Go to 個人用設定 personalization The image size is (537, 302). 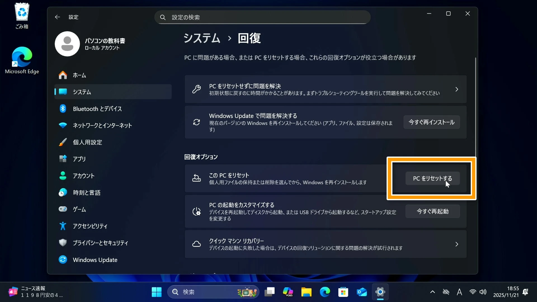87,142
